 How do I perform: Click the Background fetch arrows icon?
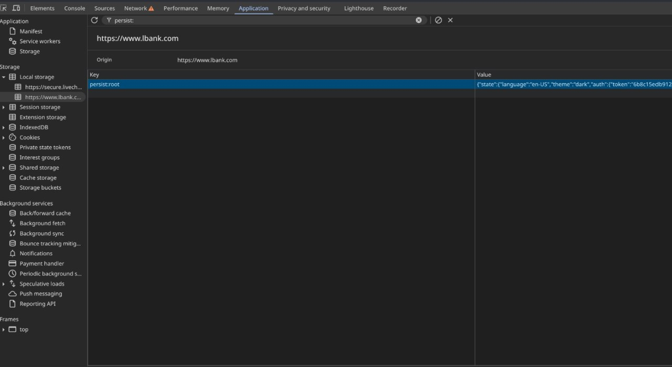click(13, 223)
